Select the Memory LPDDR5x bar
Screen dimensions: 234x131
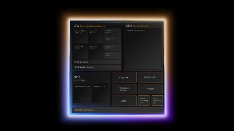click(x=117, y=110)
